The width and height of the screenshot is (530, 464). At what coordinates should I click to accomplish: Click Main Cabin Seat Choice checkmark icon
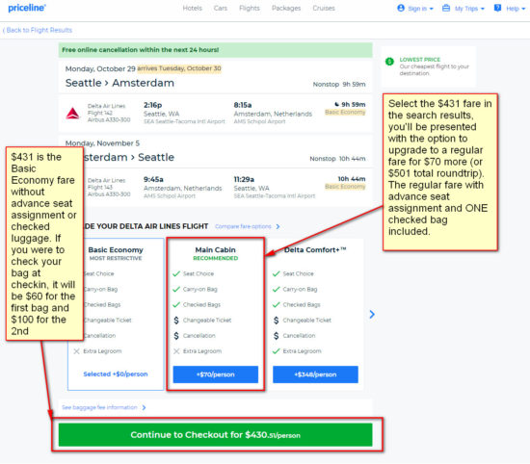click(x=176, y=273)
